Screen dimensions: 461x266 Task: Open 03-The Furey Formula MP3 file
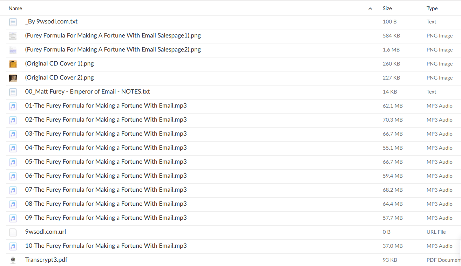106,134
